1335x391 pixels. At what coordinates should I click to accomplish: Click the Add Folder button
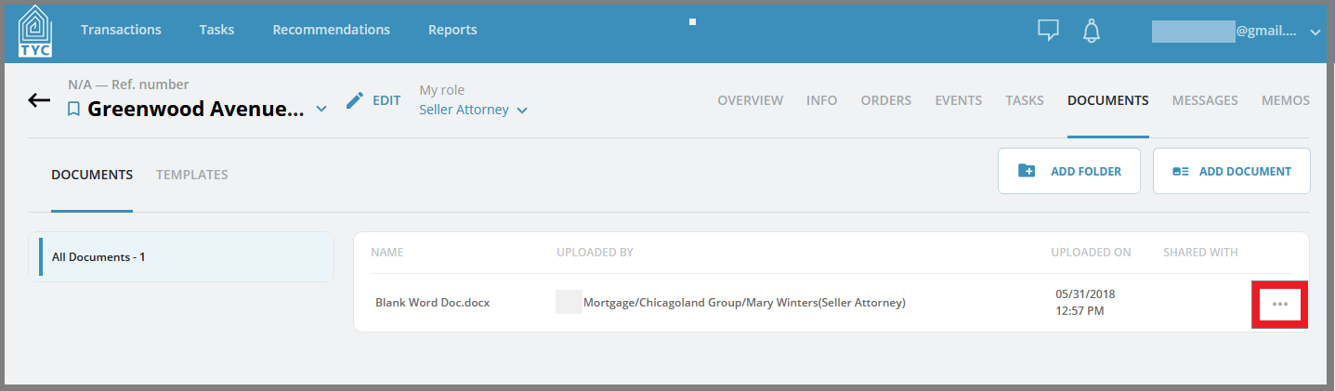click(1069, 171)
